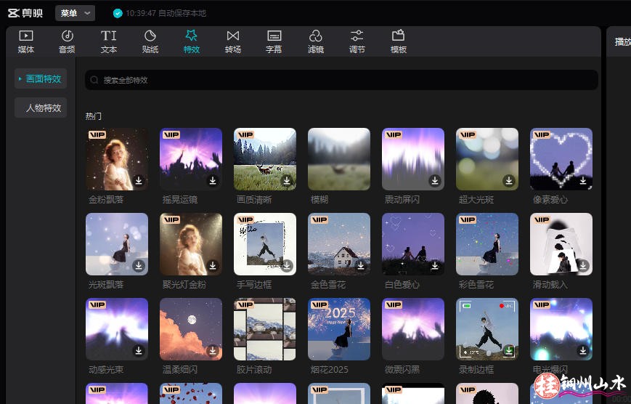This screenshot has height=404, width=631.
Task: Click the auto-save status checkmark icon
Action: [x=118, y=13]
